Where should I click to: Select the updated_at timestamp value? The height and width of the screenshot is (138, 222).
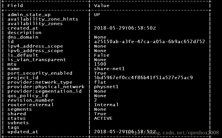(x=125, y=132)
